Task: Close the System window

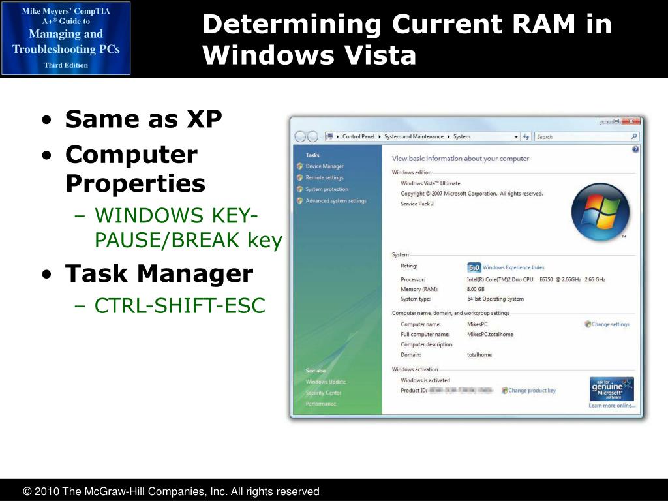Action: click(x=631, y=121)
